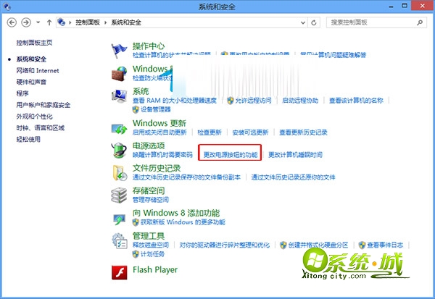
Task: Open 网络和 Internet category
Action: (38, 71)
